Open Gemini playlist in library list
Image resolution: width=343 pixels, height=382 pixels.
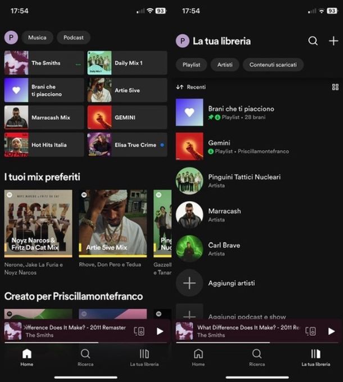[257, 146]
